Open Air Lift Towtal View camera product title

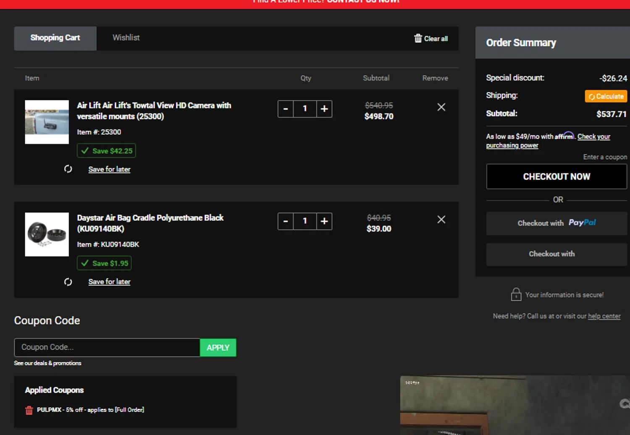pyautogui.click(x=154, y=111)
